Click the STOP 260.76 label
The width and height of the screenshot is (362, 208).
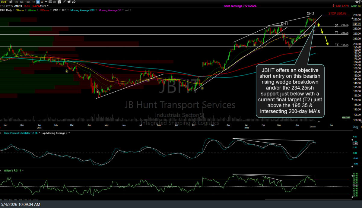point(337,14)
